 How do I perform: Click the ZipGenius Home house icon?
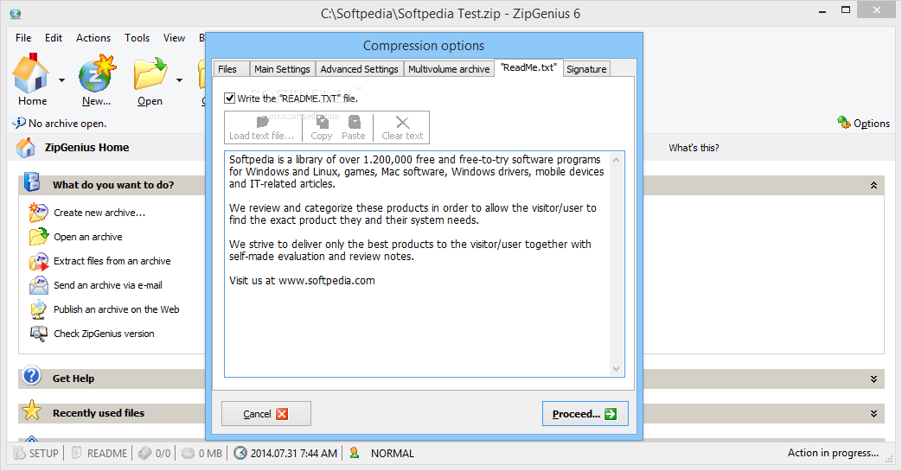pos(26,147)
